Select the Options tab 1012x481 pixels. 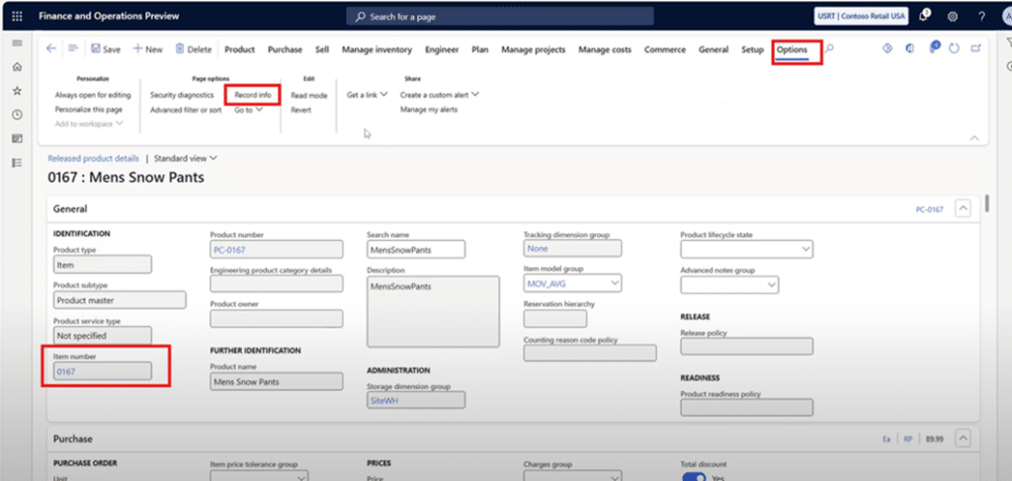point(792,49)
